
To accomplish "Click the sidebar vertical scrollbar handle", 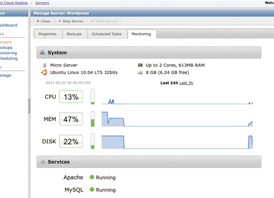I will 29,106.
